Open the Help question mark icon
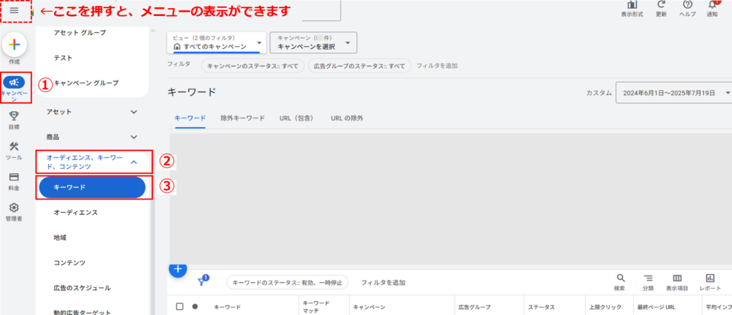 tap(687, 5)
